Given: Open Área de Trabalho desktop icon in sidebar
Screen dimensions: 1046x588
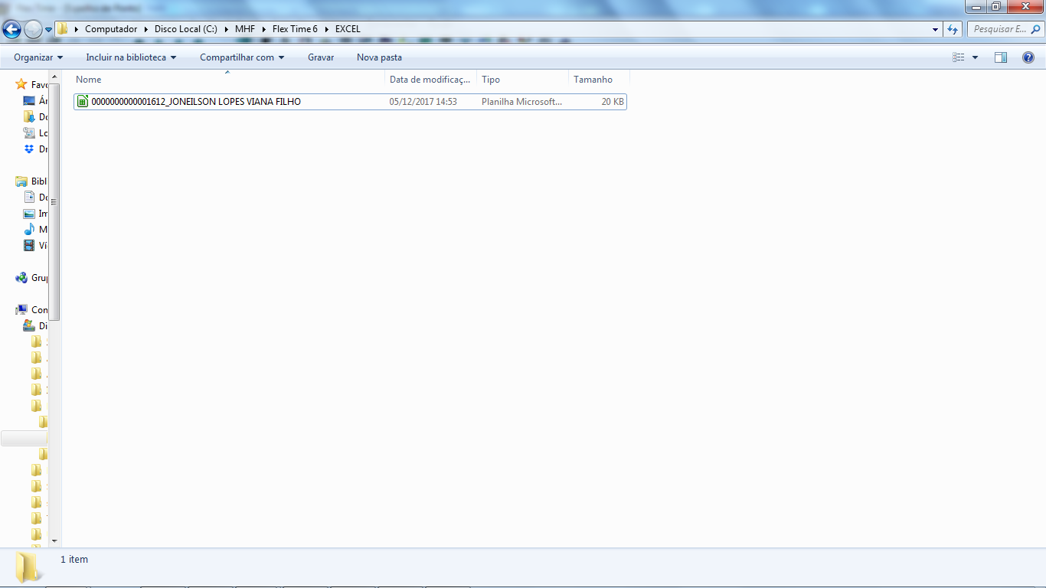Looking at the screenshot, I should [x=29, y=101].
